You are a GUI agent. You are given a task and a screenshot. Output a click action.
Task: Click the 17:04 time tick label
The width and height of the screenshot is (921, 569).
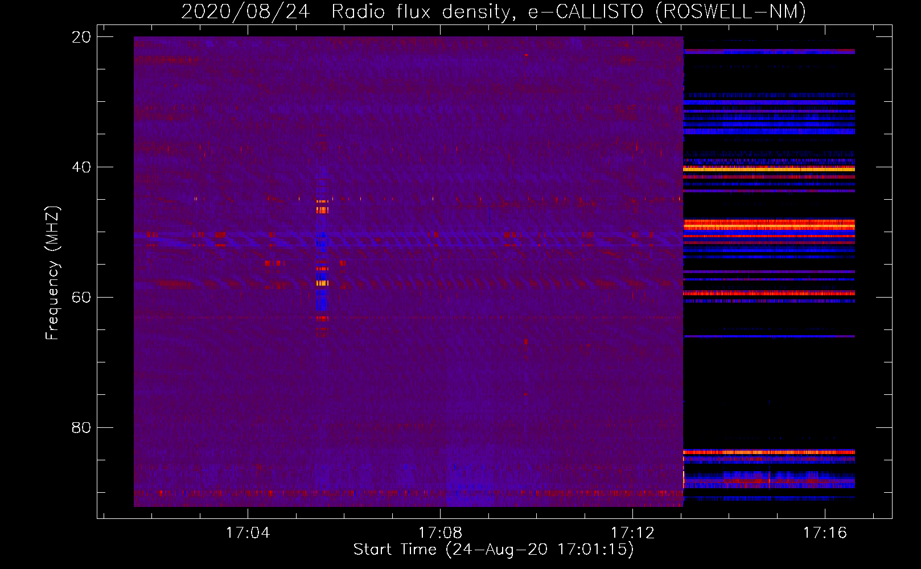pos(248,533)
